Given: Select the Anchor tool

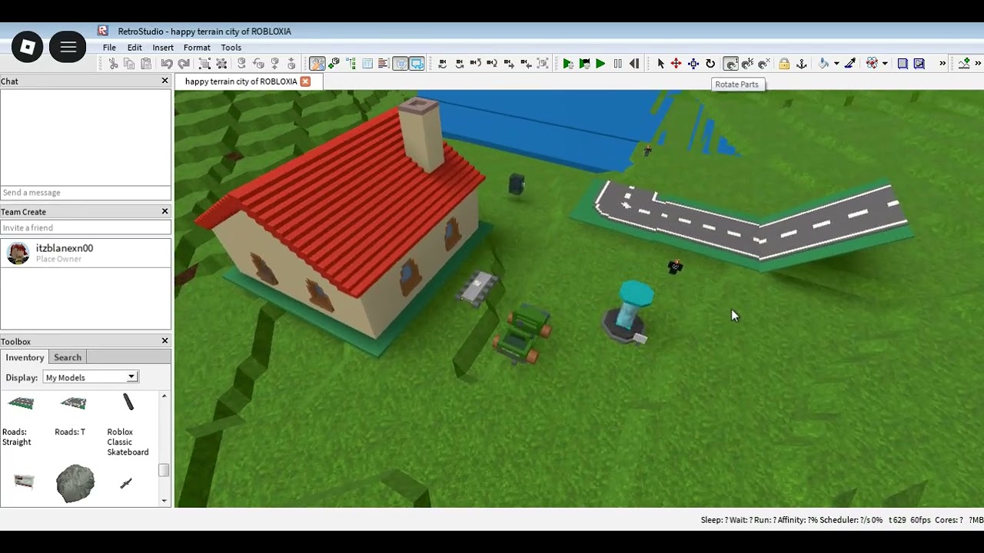Looking at the screenshot, I should [x=801, y=64].
